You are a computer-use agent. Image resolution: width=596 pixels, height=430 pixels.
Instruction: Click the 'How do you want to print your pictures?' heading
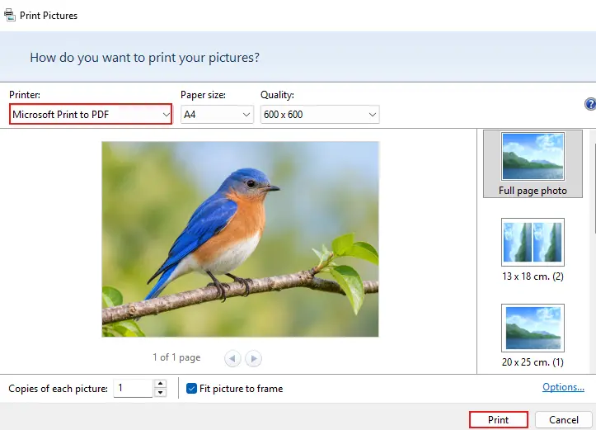[145, 58]
